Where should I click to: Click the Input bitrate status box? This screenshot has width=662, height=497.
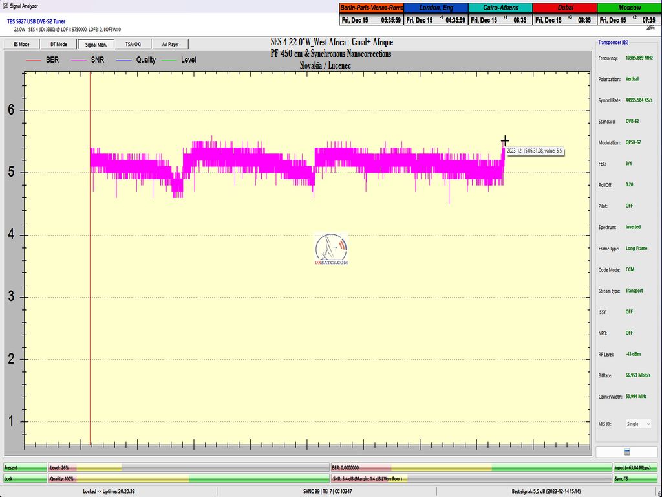636,467
